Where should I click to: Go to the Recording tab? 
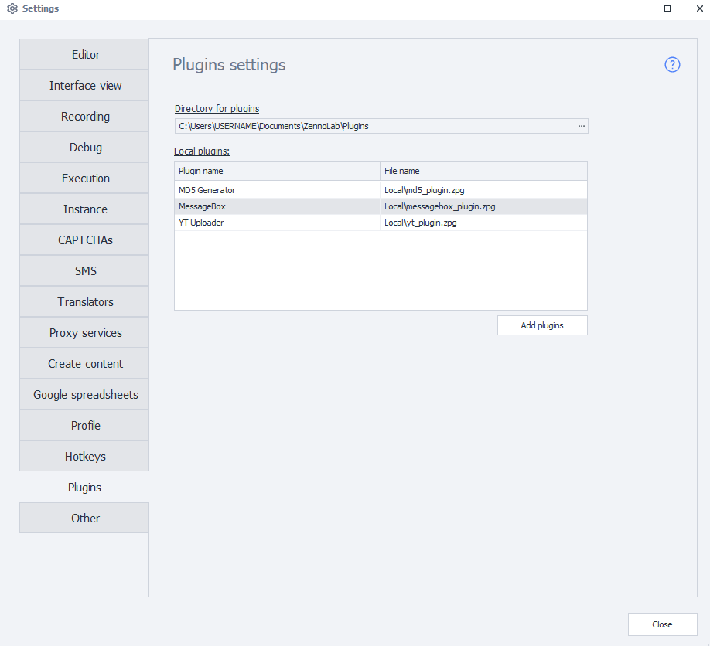coord(85,117)
